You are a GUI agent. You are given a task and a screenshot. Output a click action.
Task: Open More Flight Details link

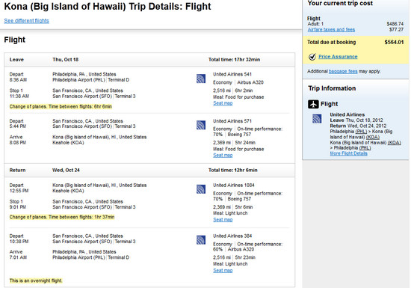[x=349, y=153]
